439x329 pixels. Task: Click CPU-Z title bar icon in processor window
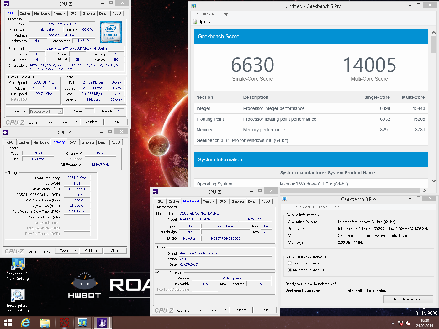(7, 4)
